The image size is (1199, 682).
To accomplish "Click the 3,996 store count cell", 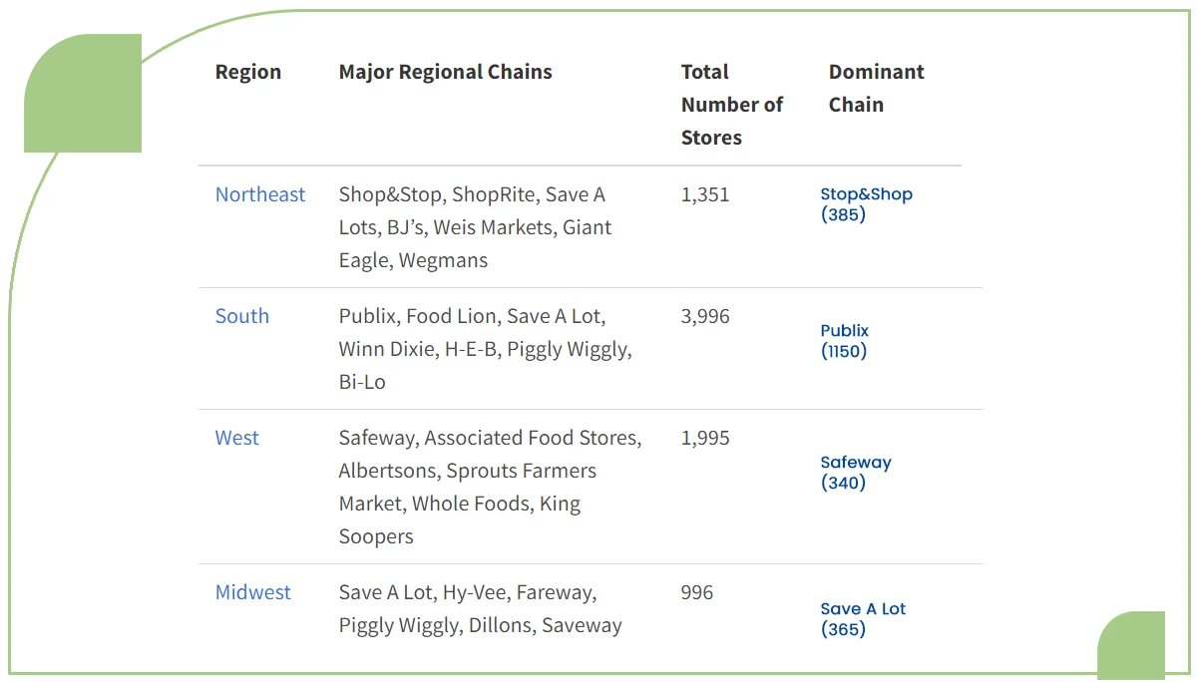I will 705,316.
